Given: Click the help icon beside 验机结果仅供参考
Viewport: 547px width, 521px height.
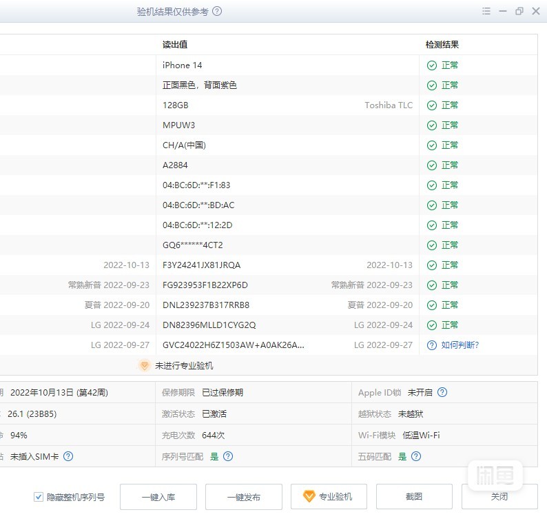Looking at the screenshot, I should [217, 12].
